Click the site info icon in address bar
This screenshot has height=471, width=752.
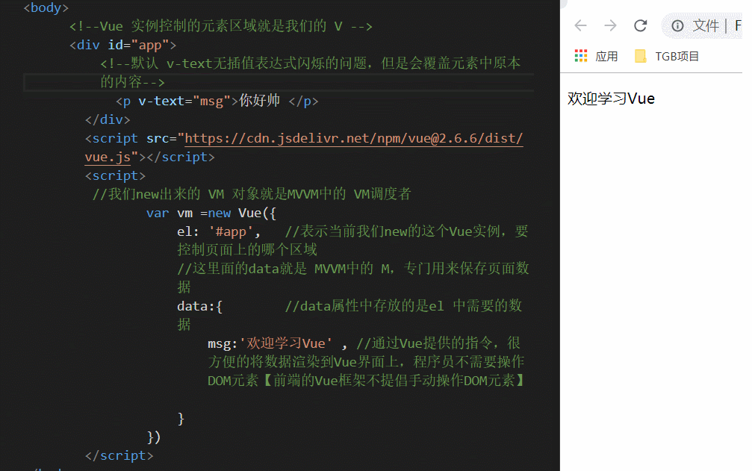(677, 26)
